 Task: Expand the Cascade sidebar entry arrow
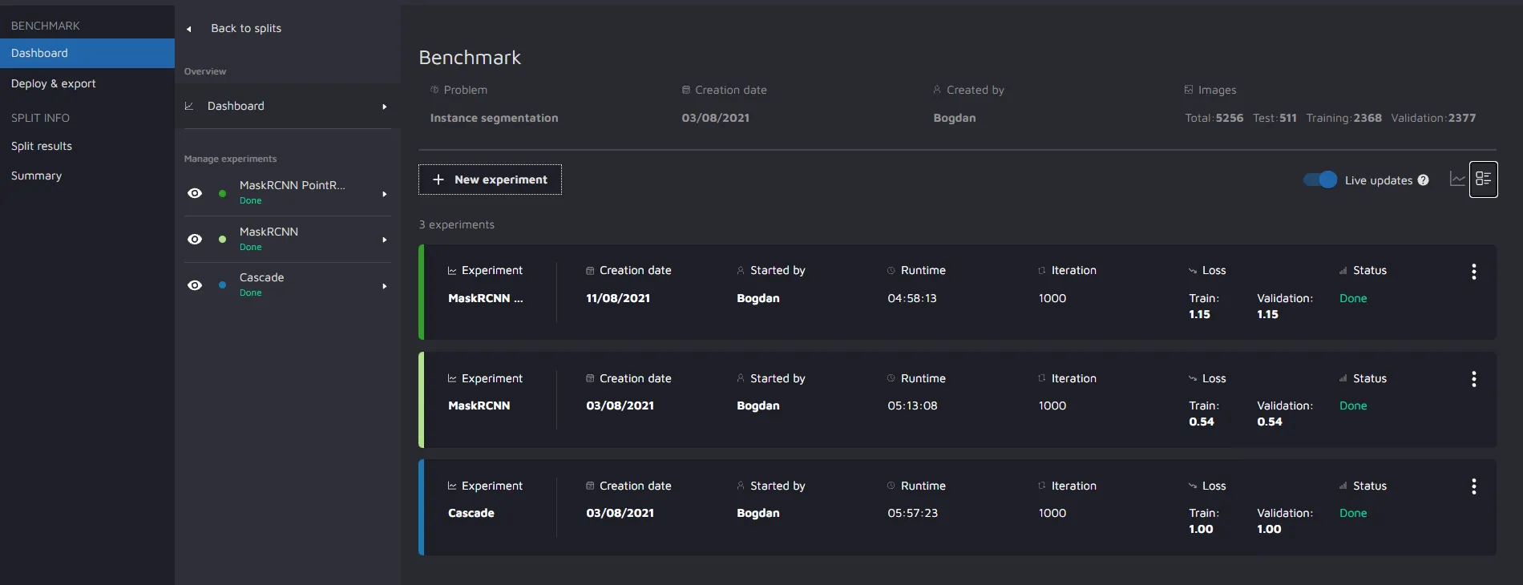(385, 286)
